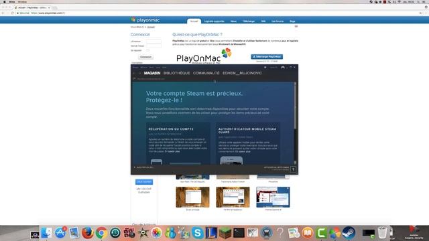This screenshot has height=241, width=429.
Task: Open Logiciels supportés tab on PlayOnMac site
Action: [214, 21]
